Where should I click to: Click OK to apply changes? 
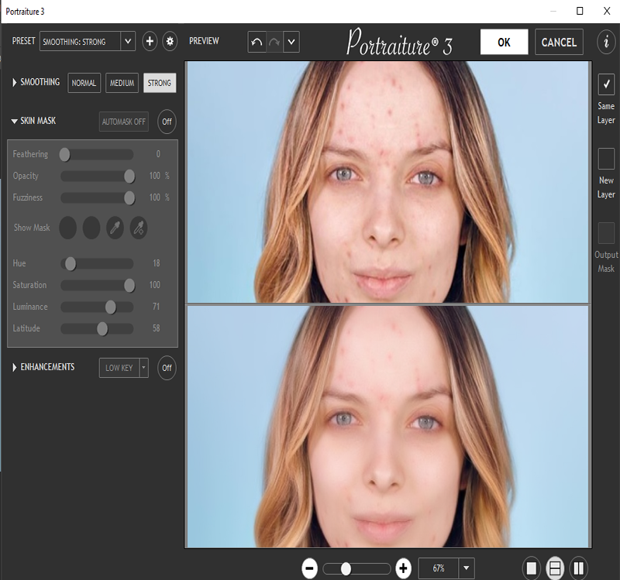click(x=505, y=42)
